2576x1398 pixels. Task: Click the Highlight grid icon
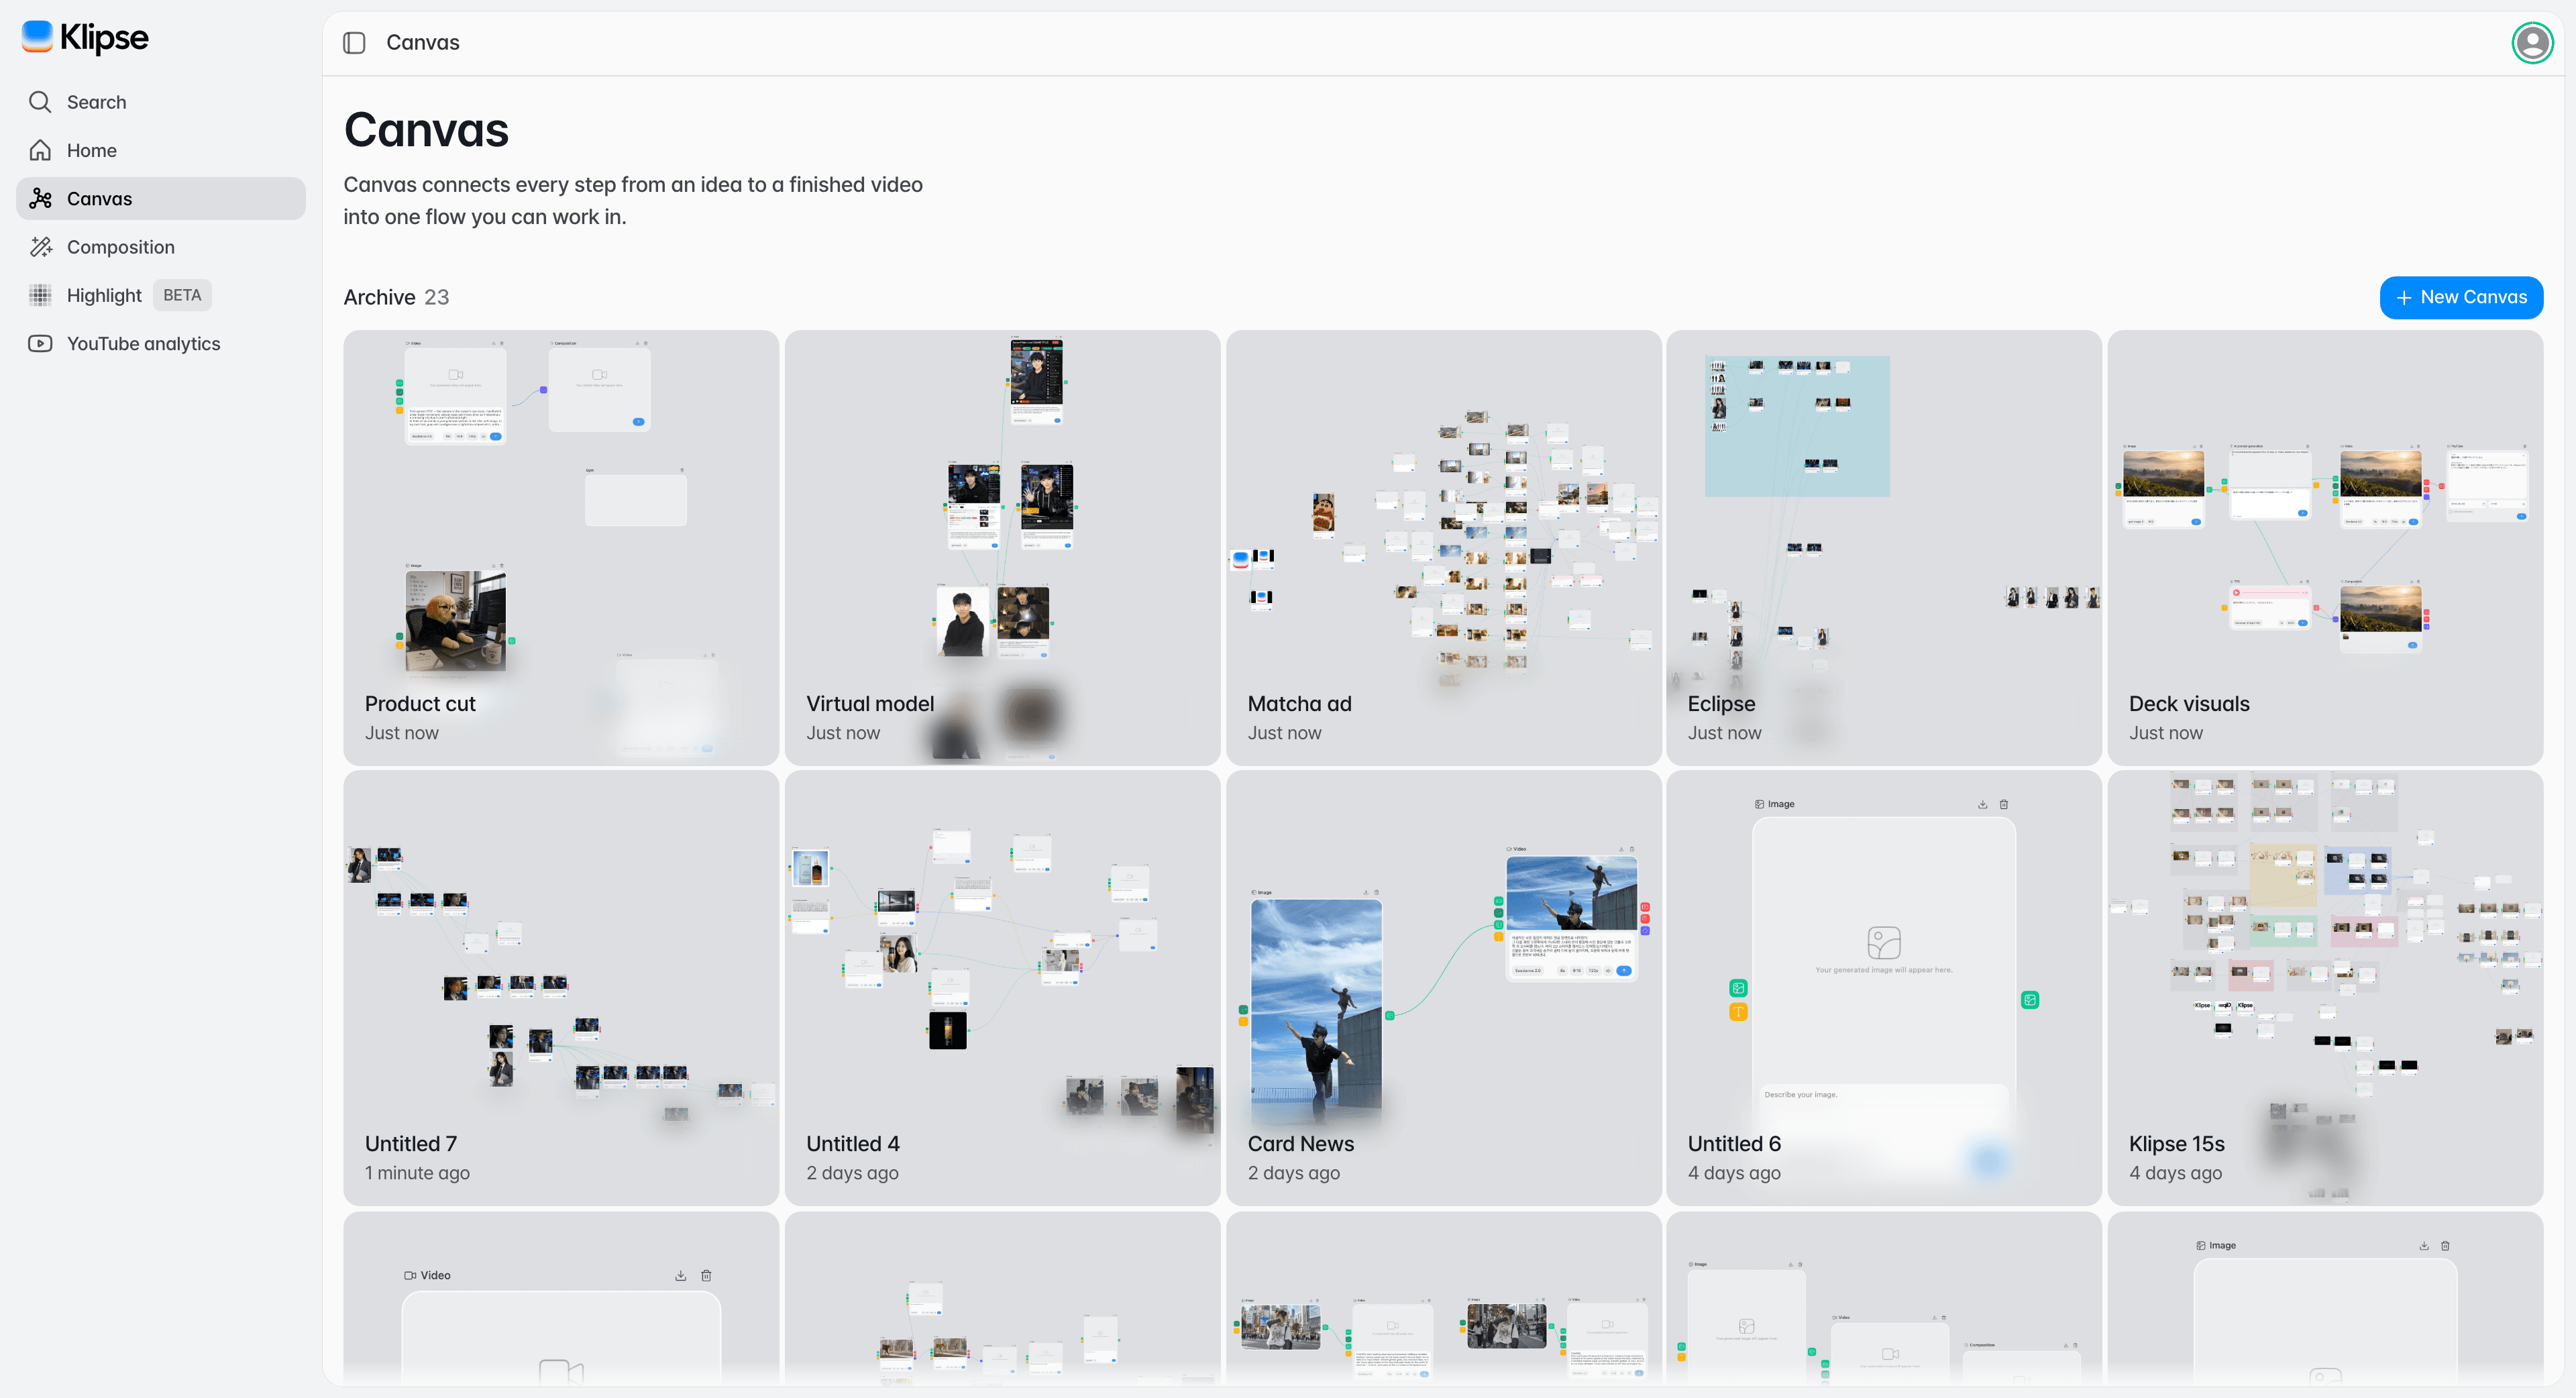(x=40, y=295)
